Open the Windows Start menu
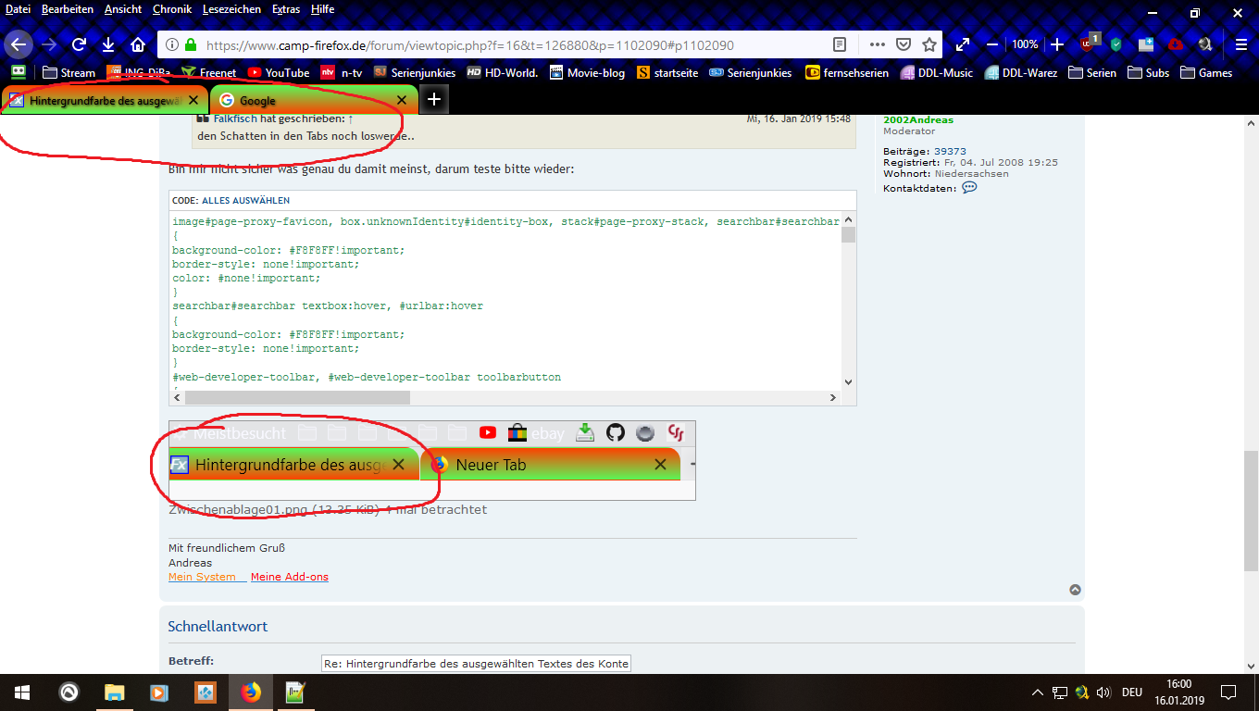Screen dimensions: 1259x711 click(22, 692)
